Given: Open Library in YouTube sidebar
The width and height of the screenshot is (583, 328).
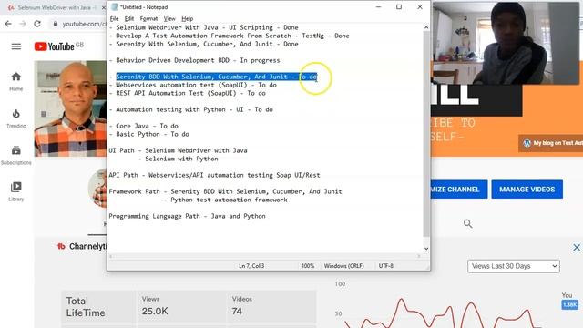Looking at the screenshot, I should point(16,191).
